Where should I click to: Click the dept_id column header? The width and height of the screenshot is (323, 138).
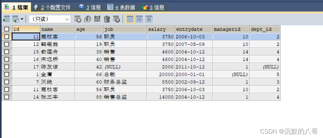click(265, 29)
